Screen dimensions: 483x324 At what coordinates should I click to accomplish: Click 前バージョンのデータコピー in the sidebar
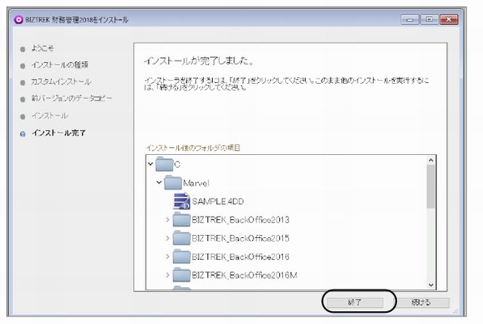(x=72, y=99)
